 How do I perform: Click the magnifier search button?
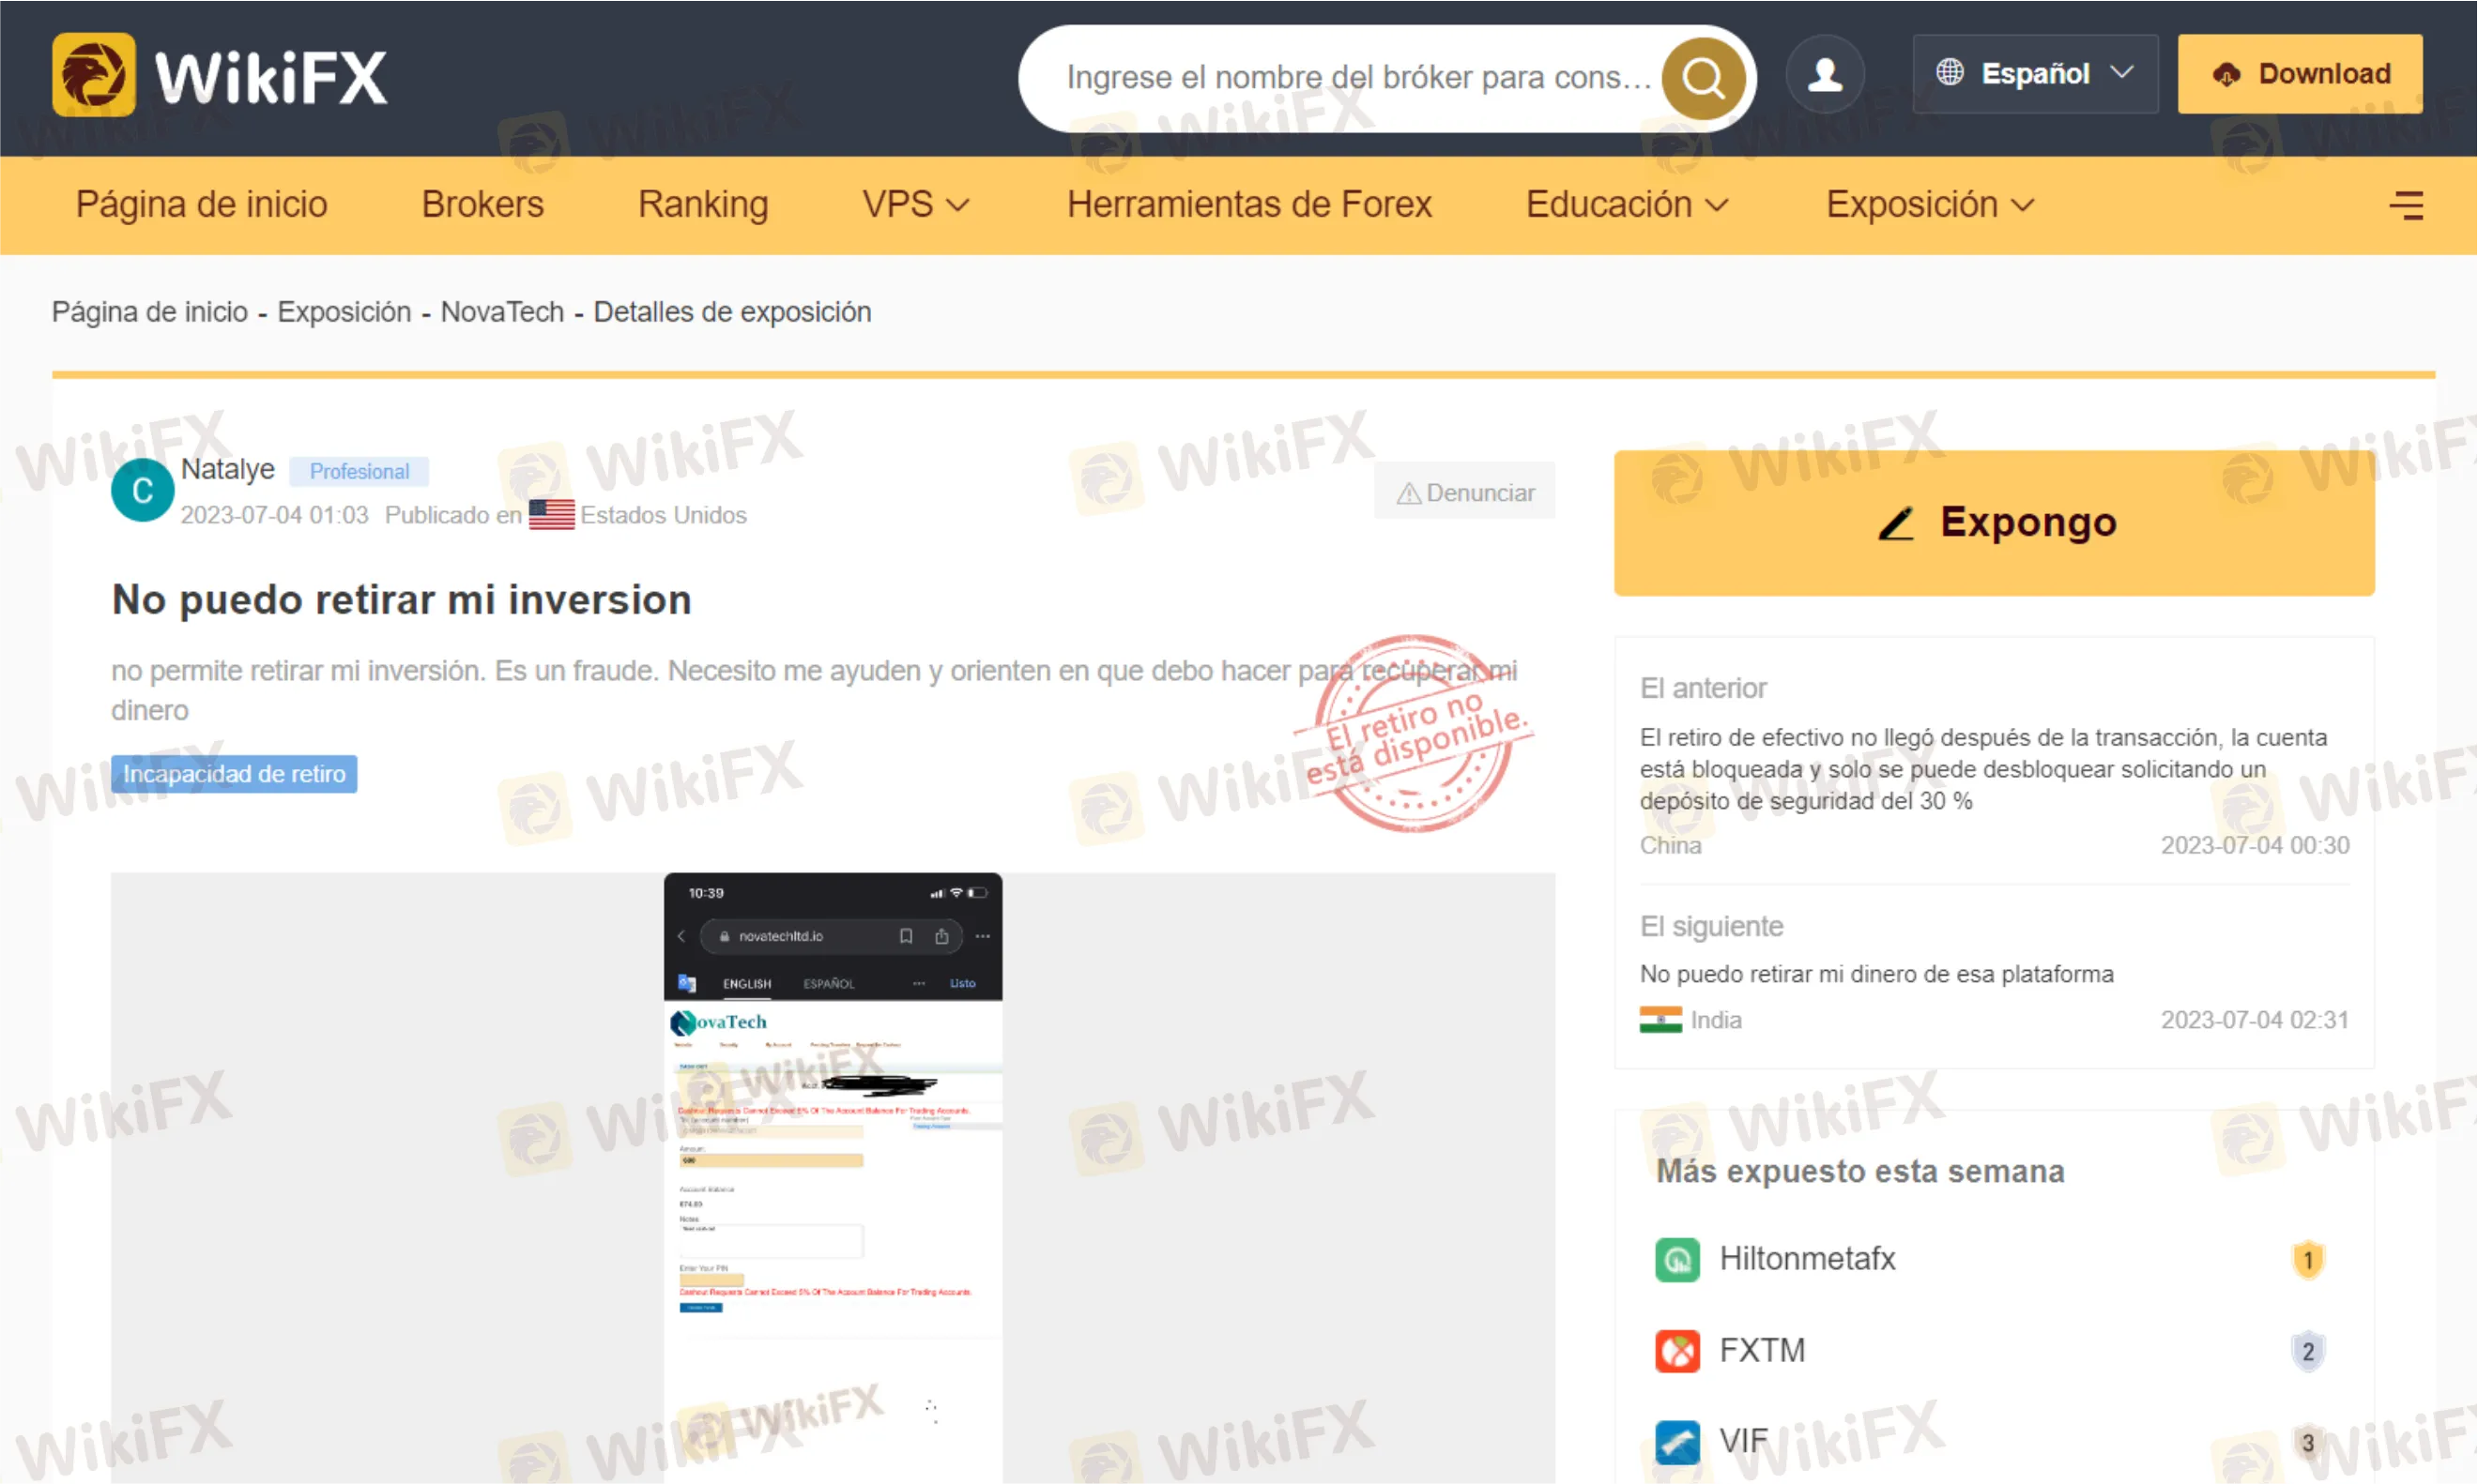point(1703,78)
